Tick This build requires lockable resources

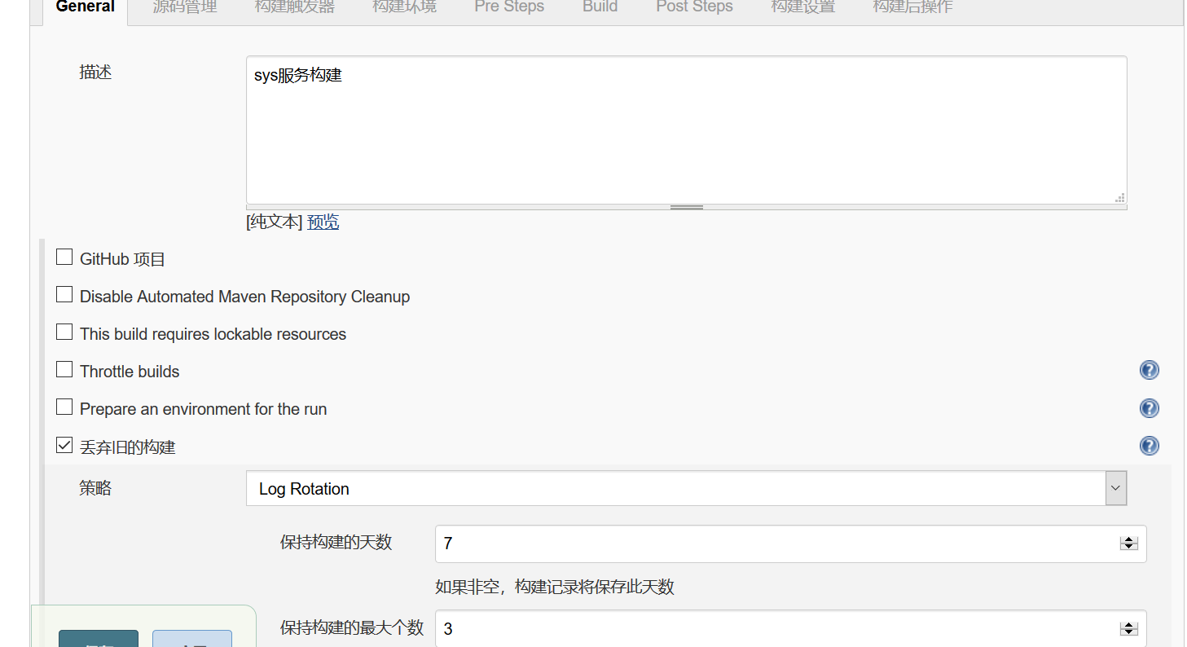64,332
